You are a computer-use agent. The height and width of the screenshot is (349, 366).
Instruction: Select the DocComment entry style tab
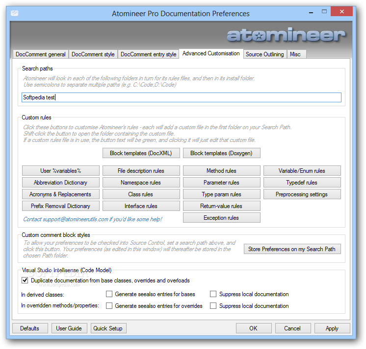[148, 54]
